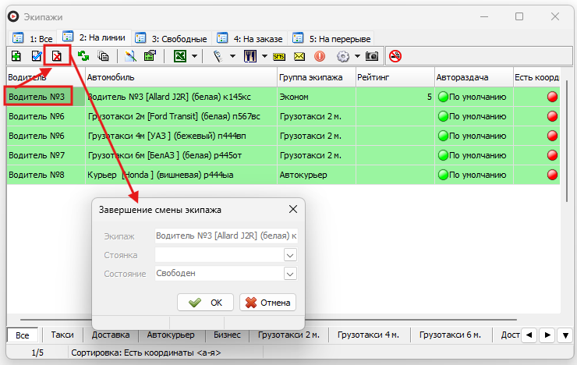Expand the Стоянка dropdown

290,255
